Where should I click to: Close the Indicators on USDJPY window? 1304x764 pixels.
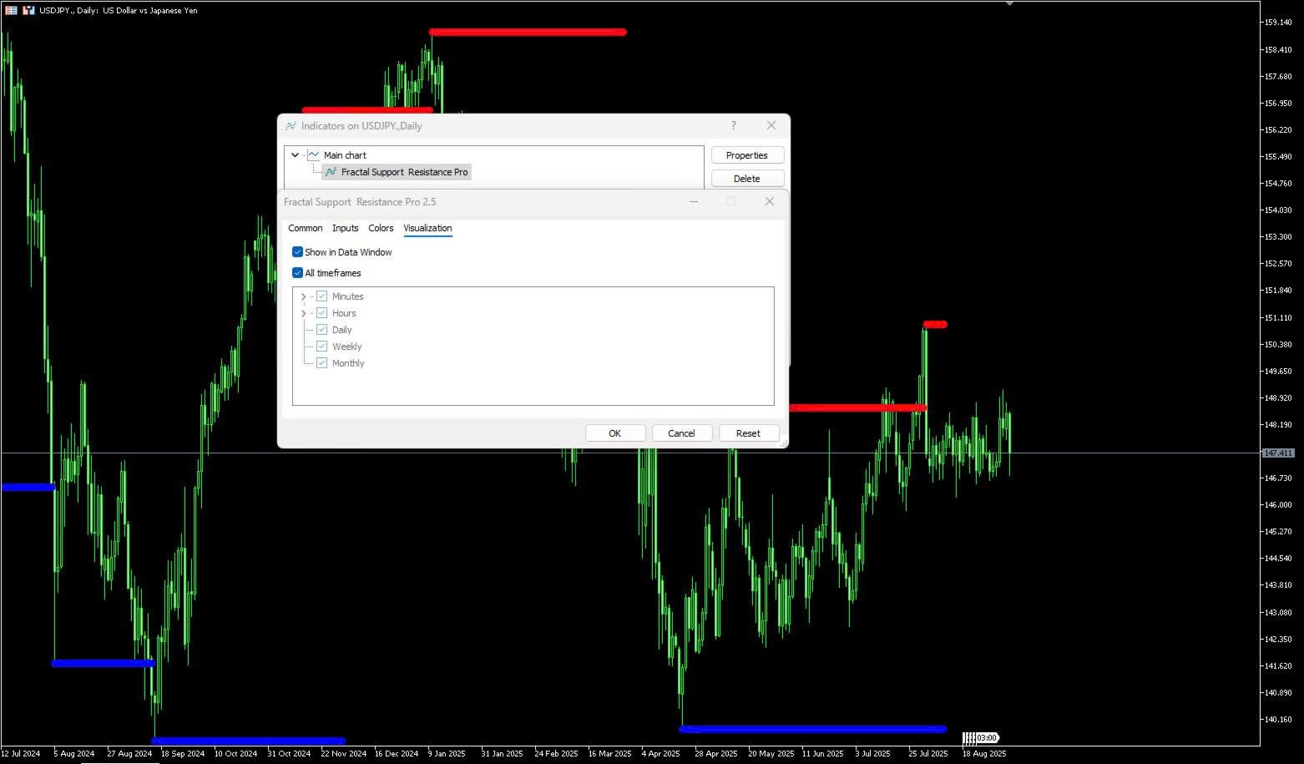click(771, 125)
